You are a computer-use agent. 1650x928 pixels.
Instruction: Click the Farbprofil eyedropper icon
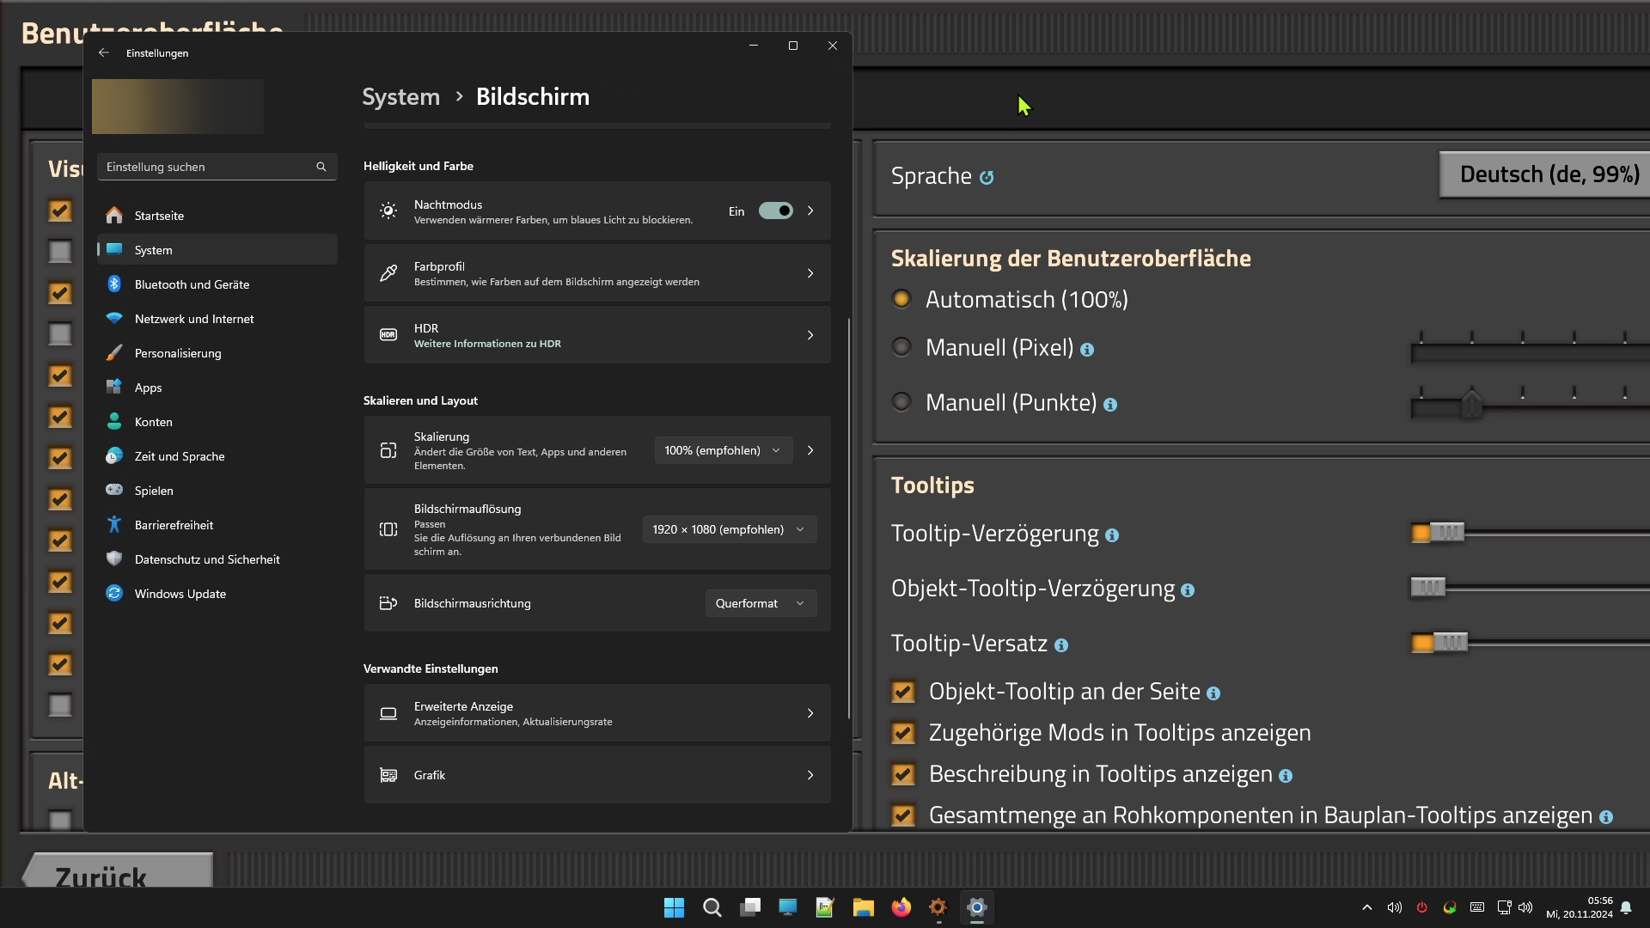coord(388,273)
